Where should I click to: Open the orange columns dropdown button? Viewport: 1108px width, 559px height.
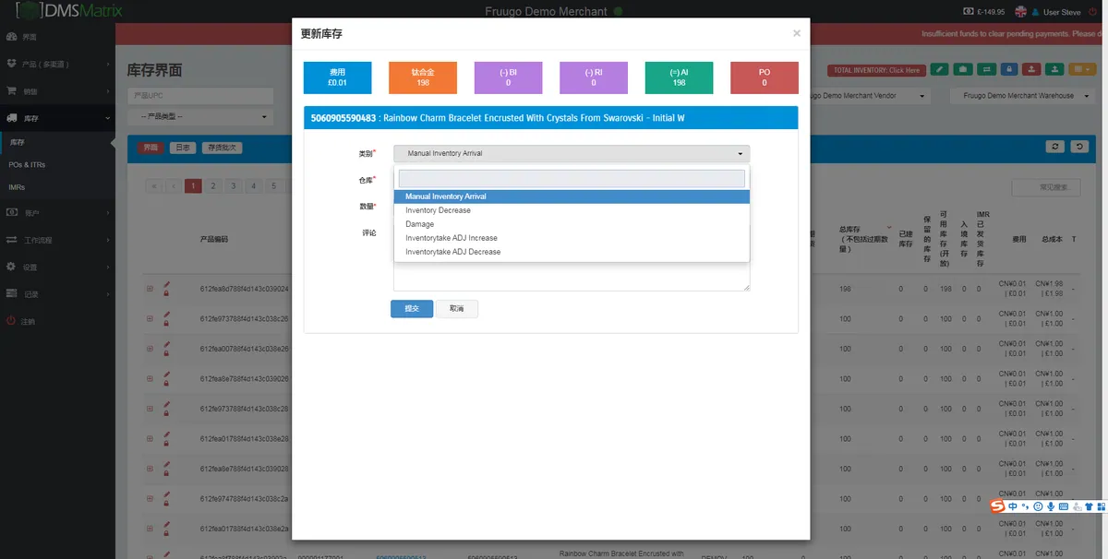[x=1081, y=69]
